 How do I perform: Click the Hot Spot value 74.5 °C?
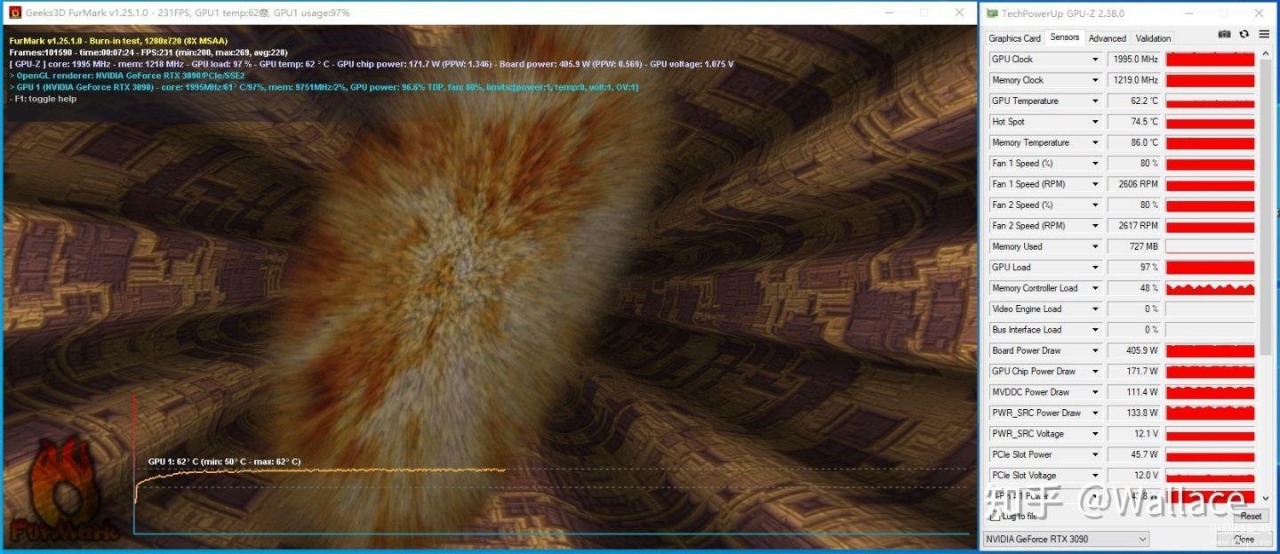point(1133,122)
